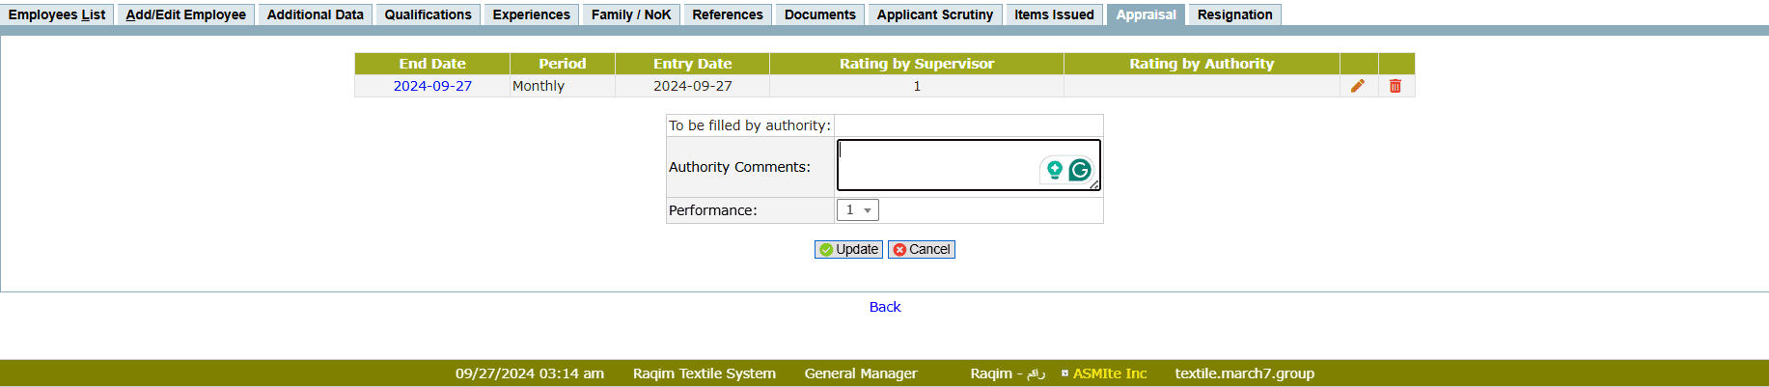The image size is (1769, 387).
Task: Select the Applicant Scrutiny tab
Action: click(x=934, y=14)
